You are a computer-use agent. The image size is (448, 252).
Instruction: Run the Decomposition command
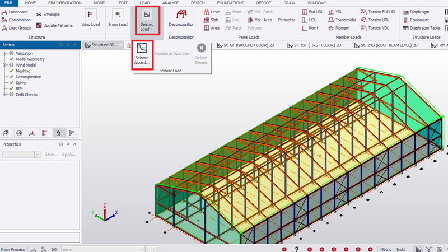pyautogui.click(x=181, y=19)
